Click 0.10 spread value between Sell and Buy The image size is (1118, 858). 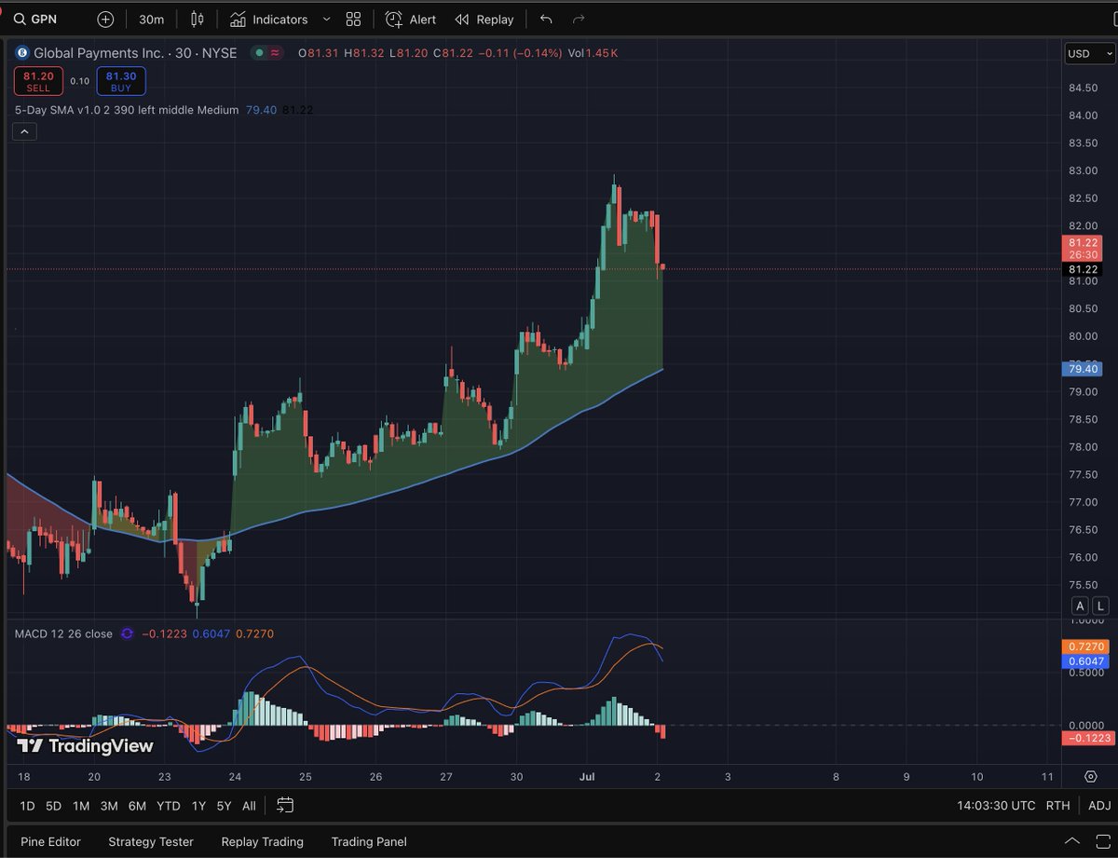point(79,81)
